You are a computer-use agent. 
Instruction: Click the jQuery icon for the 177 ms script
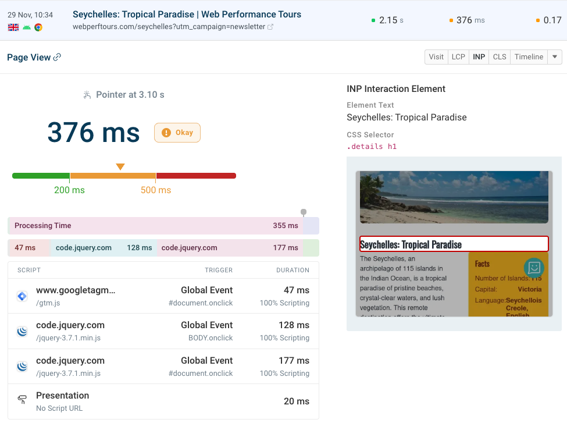pyautogui.click(x=22, y=366)
